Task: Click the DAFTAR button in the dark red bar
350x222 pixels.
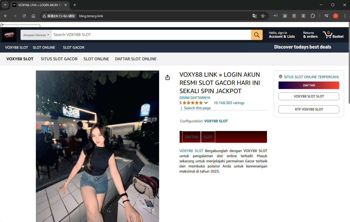Action: coord(192,137)
